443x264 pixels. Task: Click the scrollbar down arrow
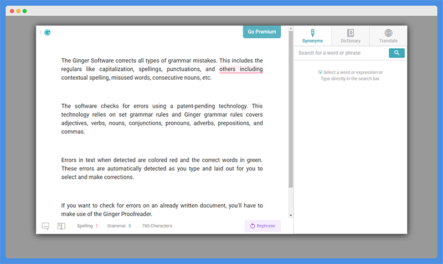(x=291, y=215)
